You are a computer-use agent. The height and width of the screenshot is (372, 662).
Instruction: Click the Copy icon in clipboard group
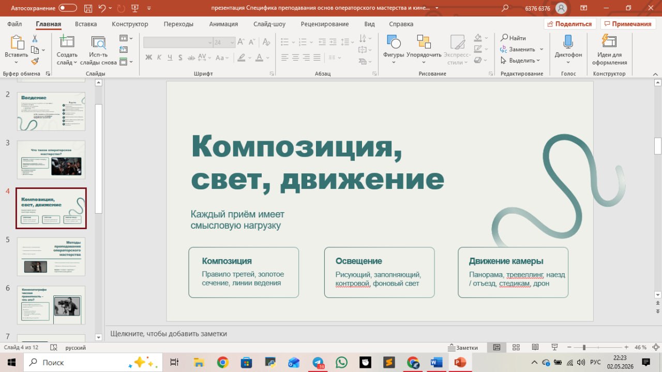pyautogui.click(x=35, y=50)
